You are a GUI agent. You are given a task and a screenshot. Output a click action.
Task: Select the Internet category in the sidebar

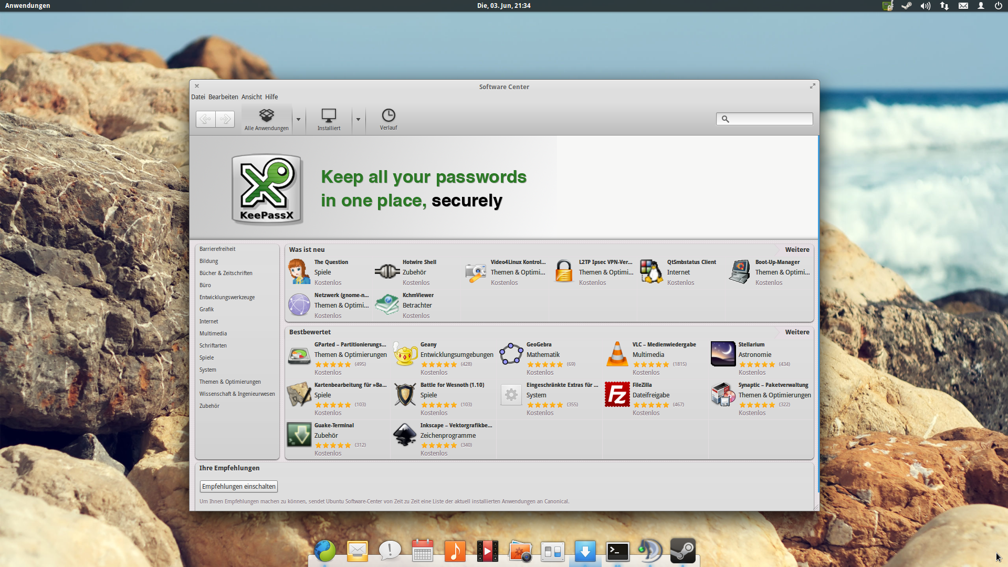tap(208, 321)
